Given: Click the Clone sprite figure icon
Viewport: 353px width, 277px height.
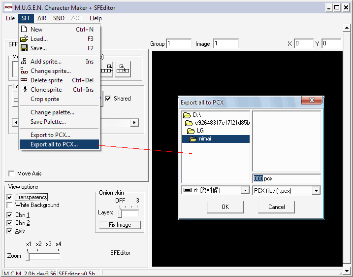Looking at the screenshot, I should (25, 89).
